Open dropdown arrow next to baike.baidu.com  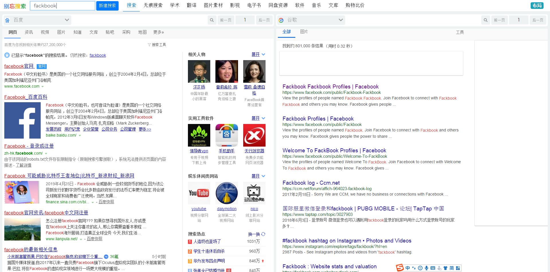click(x=80, y=135)
